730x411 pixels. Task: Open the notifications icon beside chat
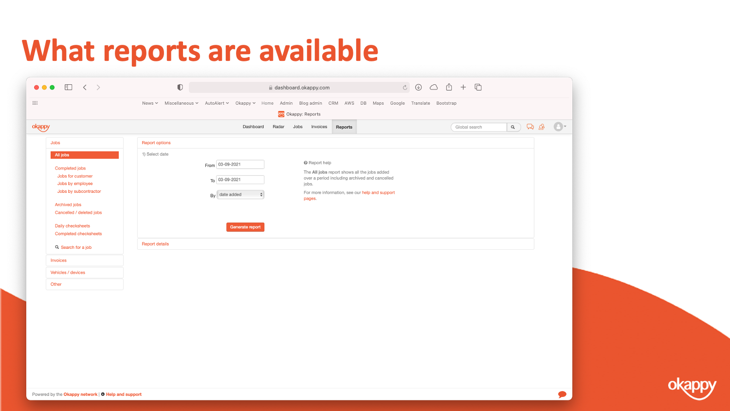pyautogui.click(x=542, y=127)
